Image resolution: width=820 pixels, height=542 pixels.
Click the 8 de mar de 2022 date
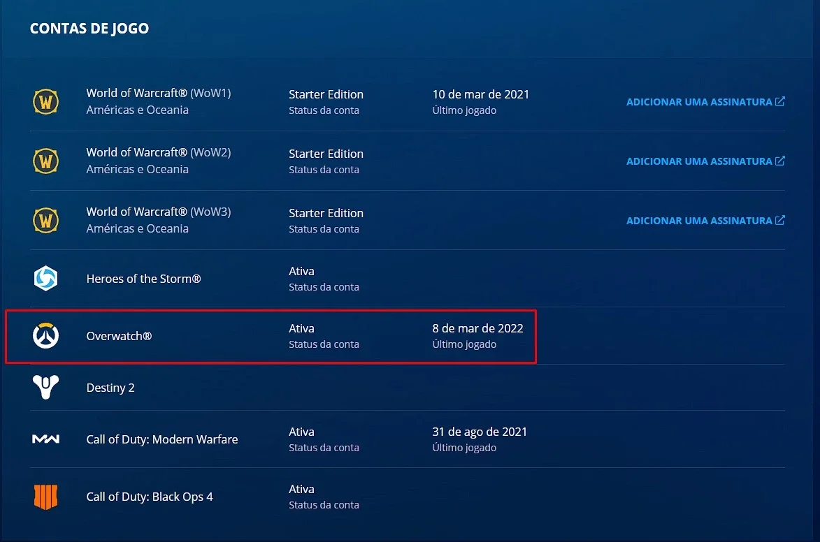pos(477,328)
